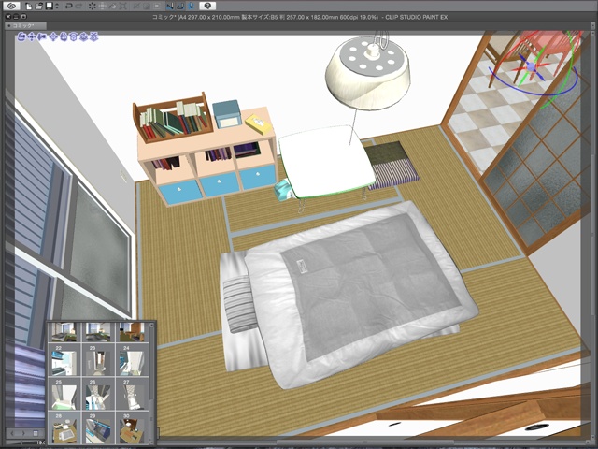
Task: Pick camera preset thumbnail 29
Action: pyautogui.click(x=98, y=428)
